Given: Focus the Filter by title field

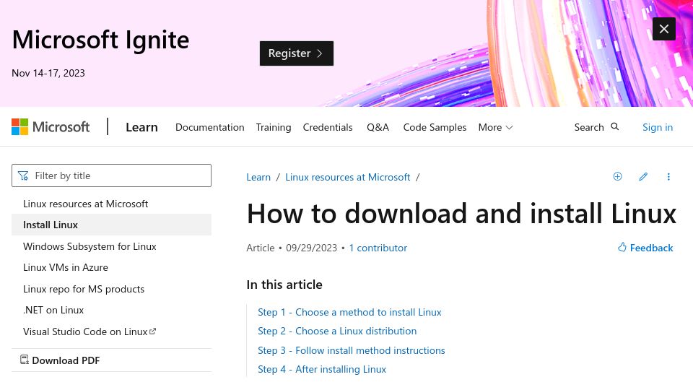Looking at the screenshot, I should coord(111,175).
